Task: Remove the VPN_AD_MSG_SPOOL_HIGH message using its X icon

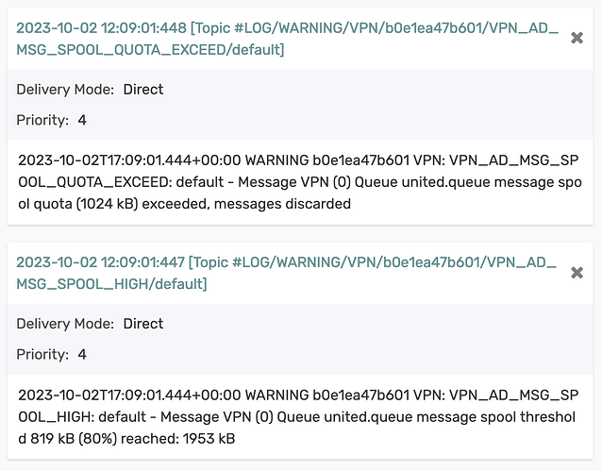Action: 577,273
